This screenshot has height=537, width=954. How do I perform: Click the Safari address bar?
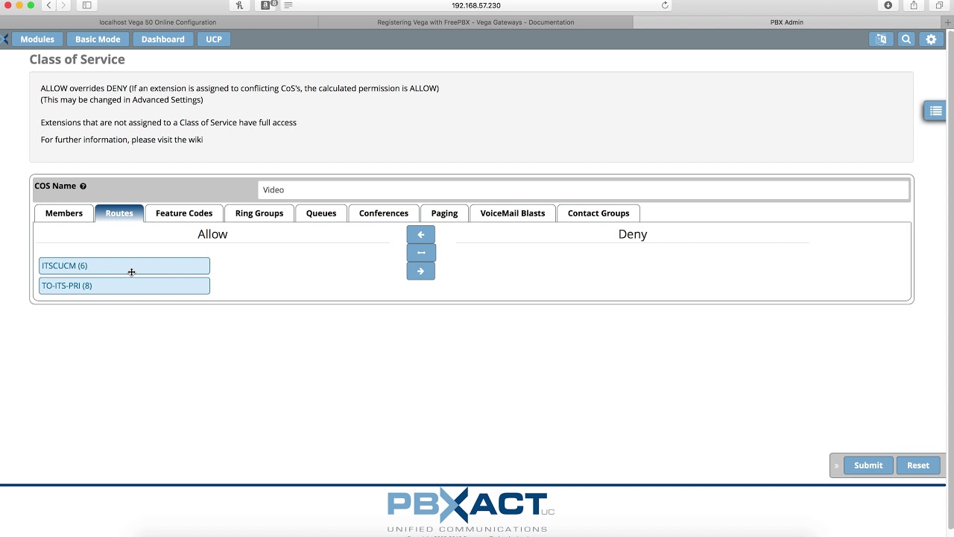point(476,5)
